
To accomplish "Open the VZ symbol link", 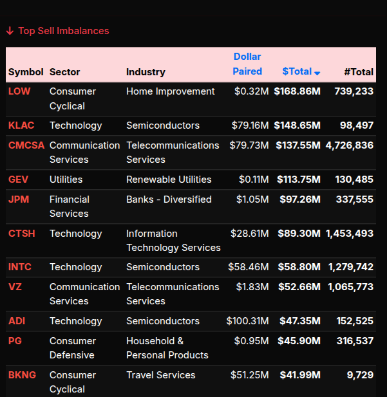I will (x=15, y=287).
